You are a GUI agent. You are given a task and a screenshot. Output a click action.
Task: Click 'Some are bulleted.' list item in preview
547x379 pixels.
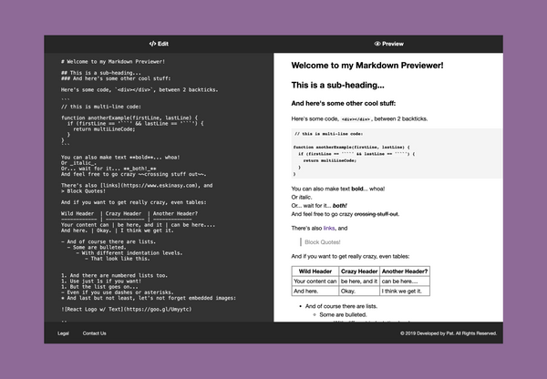click(343, 314)
